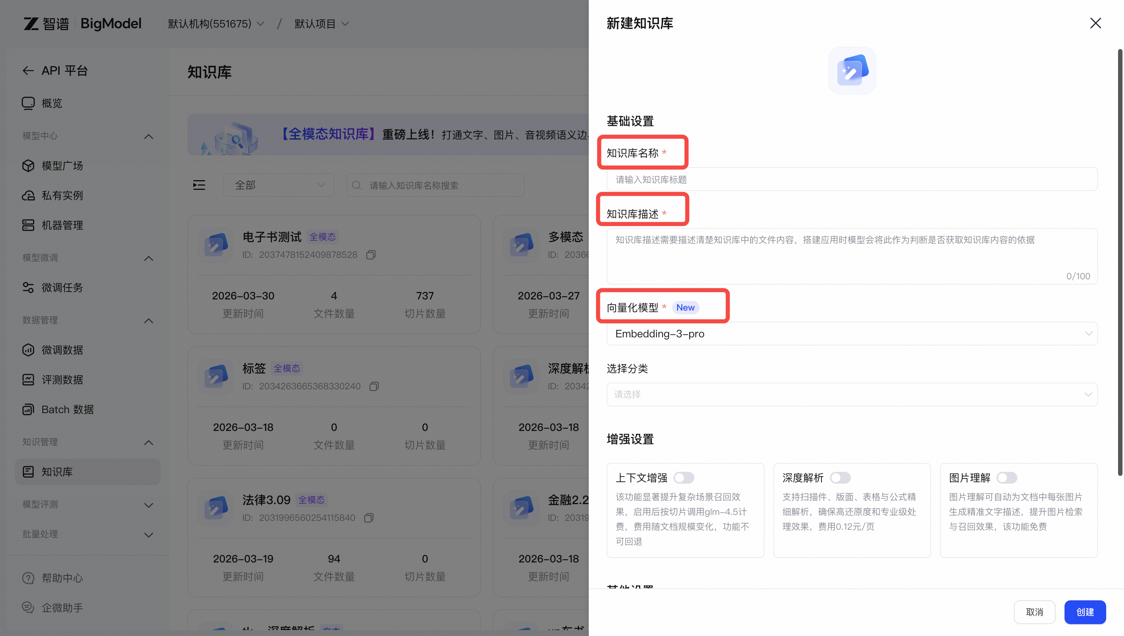Copy the 电子书测试 knowledge base ID

pyautogui.click(x=371, y=255)
